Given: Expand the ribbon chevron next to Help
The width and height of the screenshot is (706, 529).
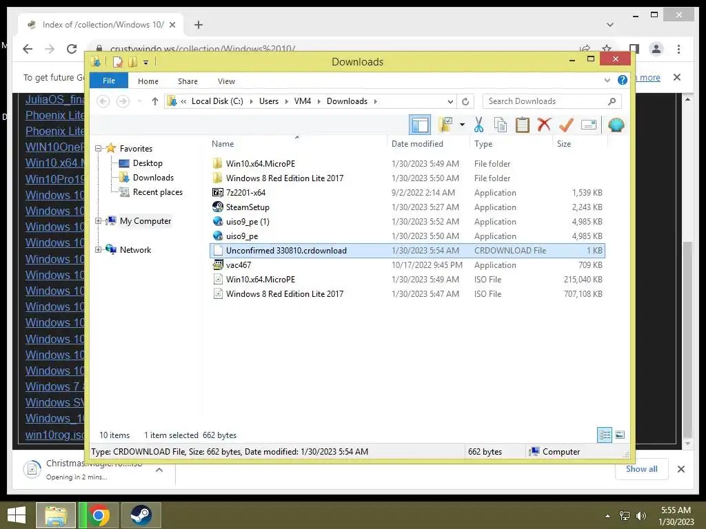Looking at the screenshot, I should (x=607, y=81).
